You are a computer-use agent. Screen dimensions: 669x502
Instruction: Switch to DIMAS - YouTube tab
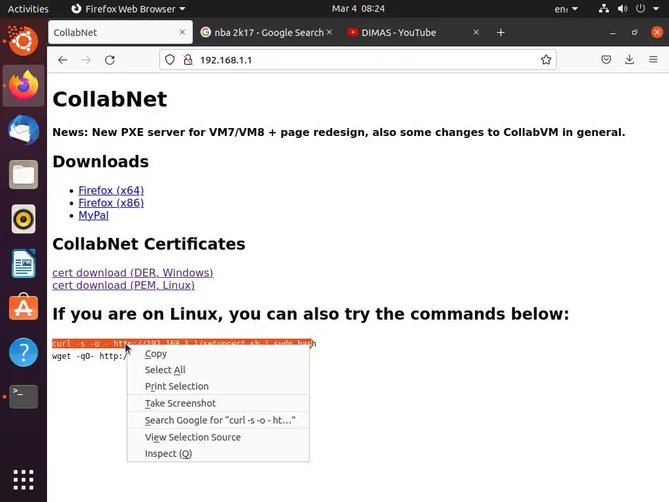click(x=413, y=33)
